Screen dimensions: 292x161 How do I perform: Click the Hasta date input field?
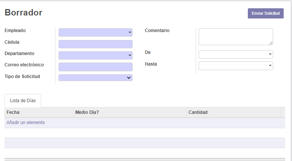[x=233, y=66]
